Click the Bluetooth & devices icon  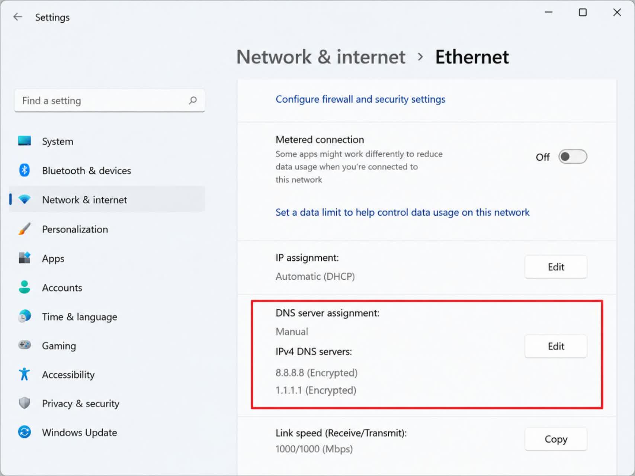point(25,170)
